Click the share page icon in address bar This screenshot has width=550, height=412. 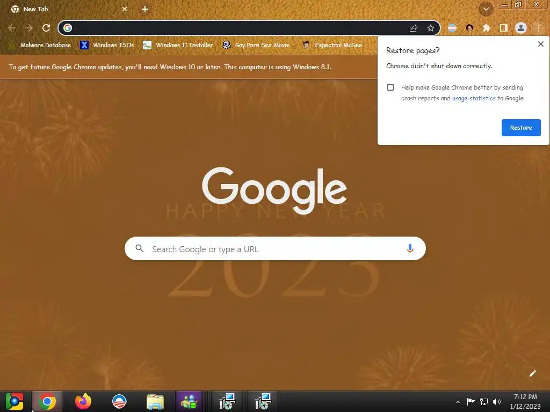tap(414, 28)
